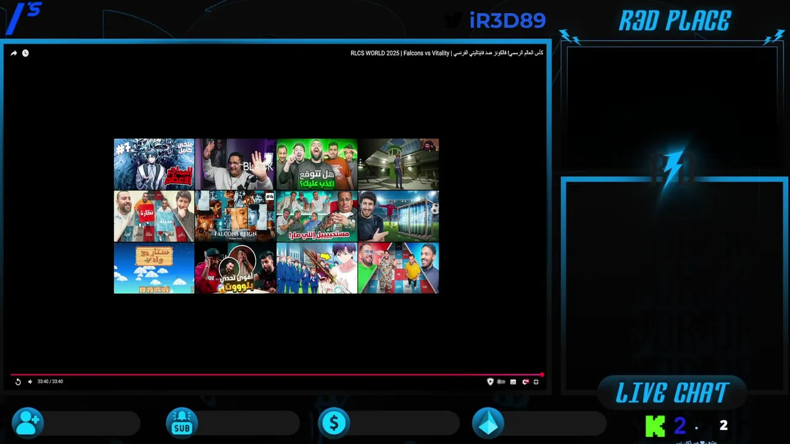Click the end handle of the progress bar
This screenshot has width=790, height=444.
click(x=542, y=374)
